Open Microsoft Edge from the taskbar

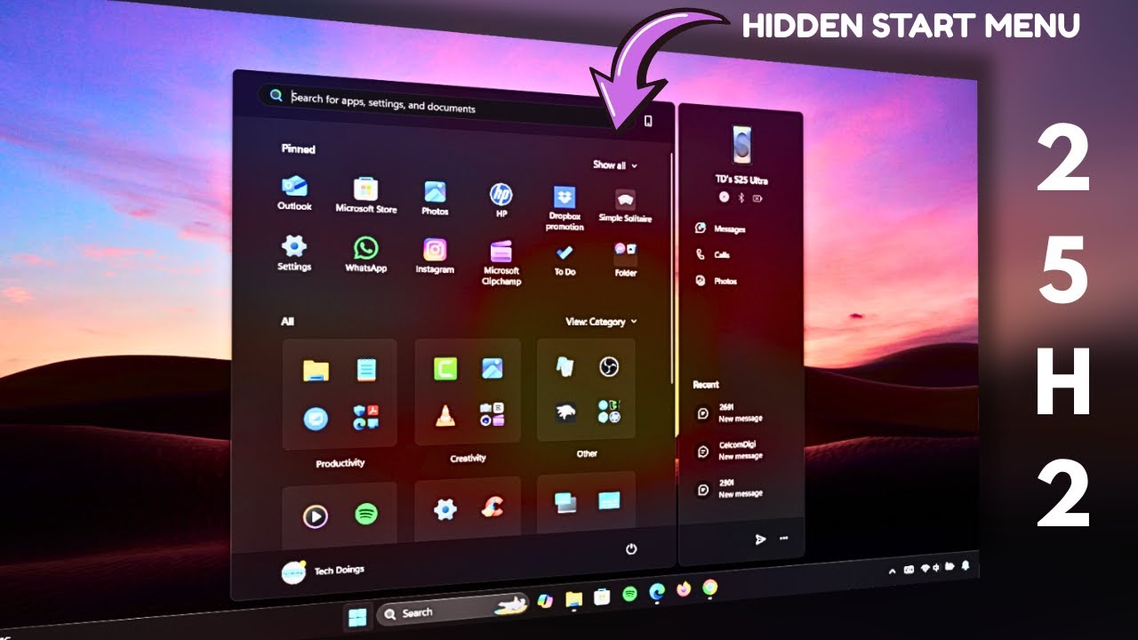click(657, 591)
